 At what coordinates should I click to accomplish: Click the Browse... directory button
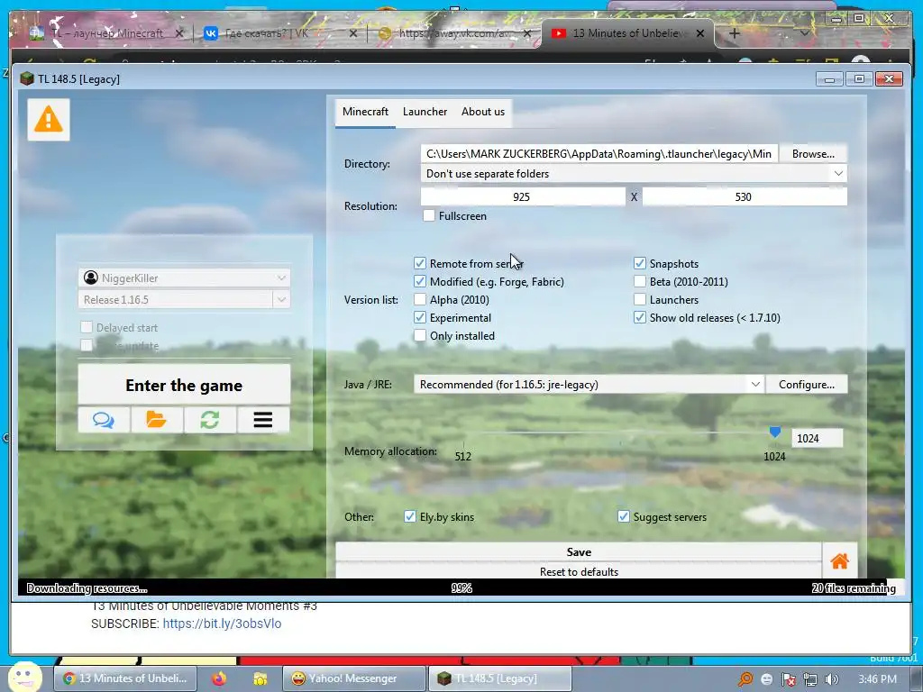tap(813, 153)
